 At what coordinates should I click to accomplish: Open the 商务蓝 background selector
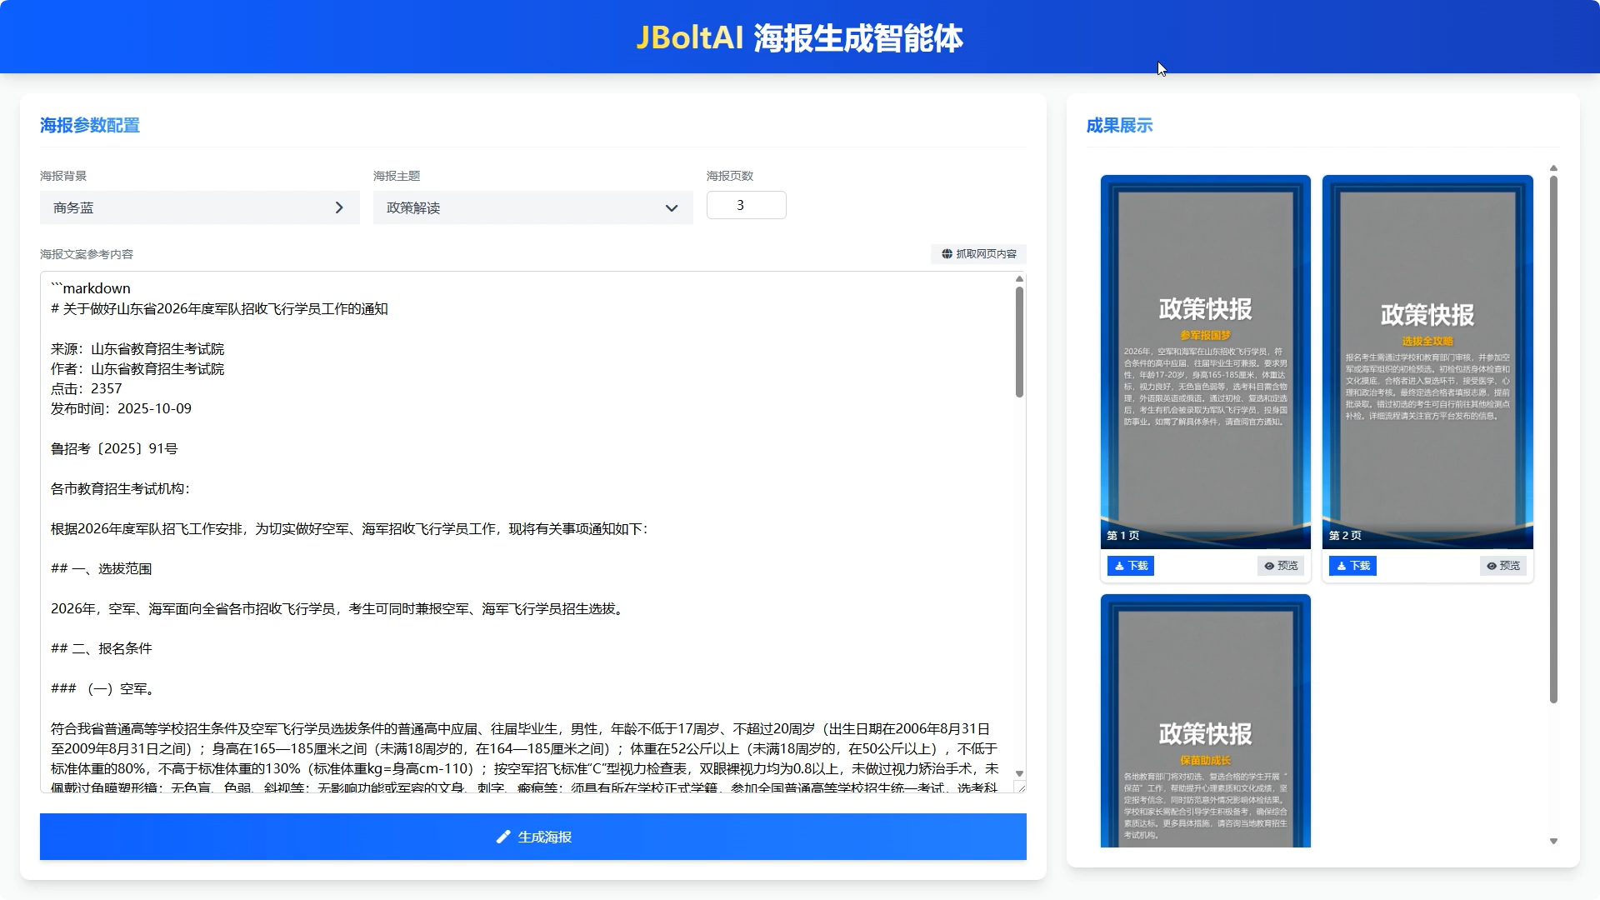[x=200, y=207]
